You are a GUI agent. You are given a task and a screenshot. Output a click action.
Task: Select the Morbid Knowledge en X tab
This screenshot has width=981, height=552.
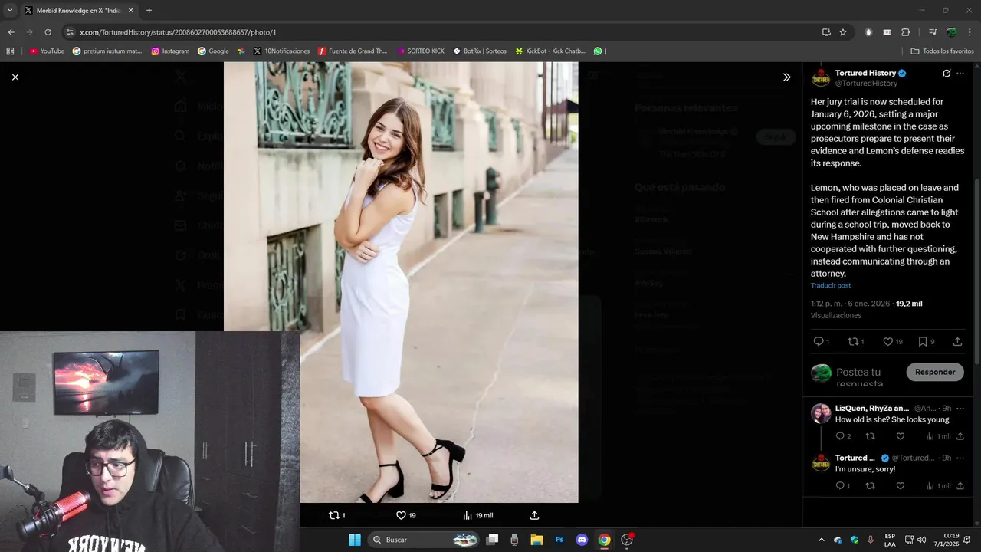click(x=78, y=11)
